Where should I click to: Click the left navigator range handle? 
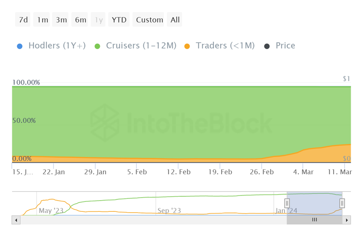[x=287, y=203]
